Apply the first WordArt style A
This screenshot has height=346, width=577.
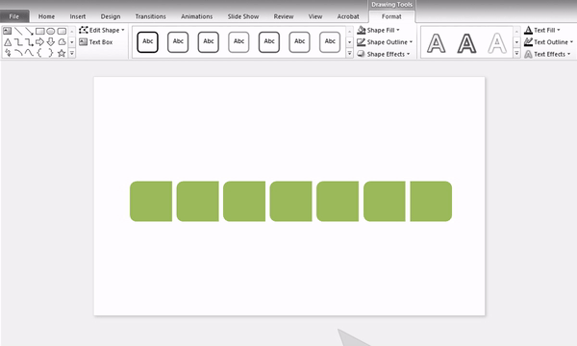tap(437, 43)
